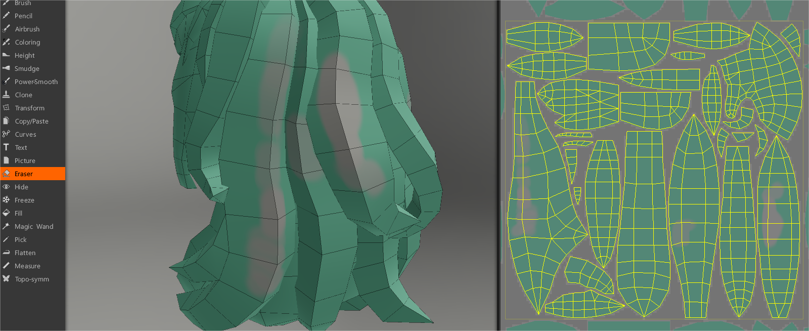The width and height of the screenshot is (809, 331).
Task: Select the Clone stamp tool
Action: coord(23,95)
